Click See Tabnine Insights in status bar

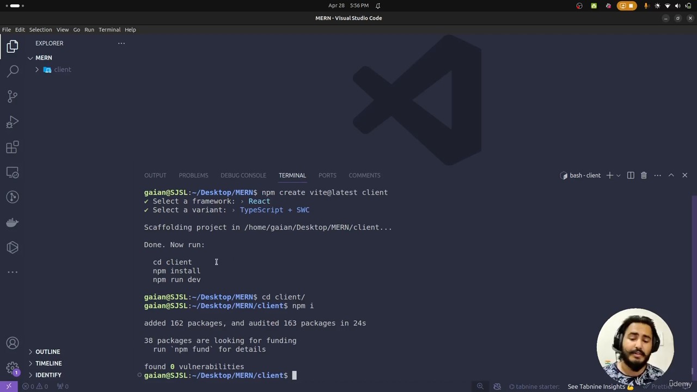601,387
